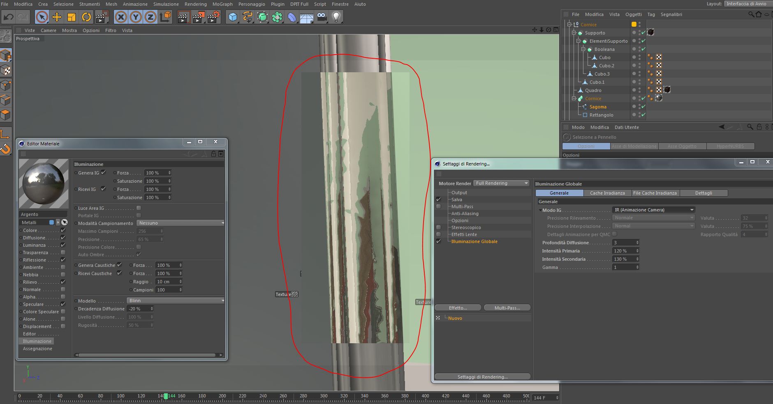
Task: Activate the Move tool
Action: point(57,17)
